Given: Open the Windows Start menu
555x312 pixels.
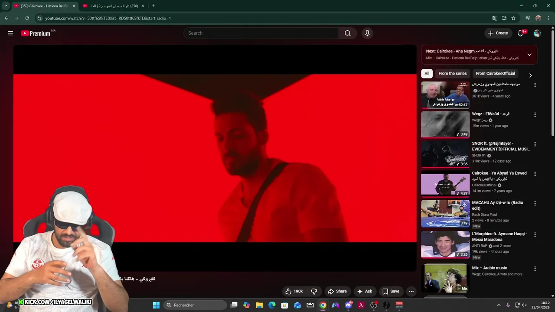Looking at the screenshot, I should 156,305.
